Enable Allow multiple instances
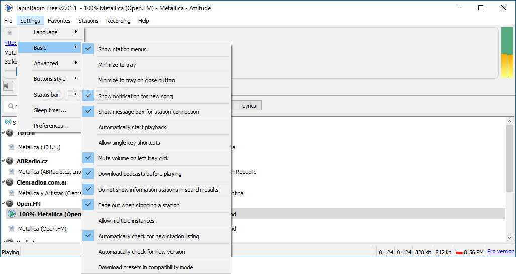The image size is (516, 274). (x=156, y=220)
